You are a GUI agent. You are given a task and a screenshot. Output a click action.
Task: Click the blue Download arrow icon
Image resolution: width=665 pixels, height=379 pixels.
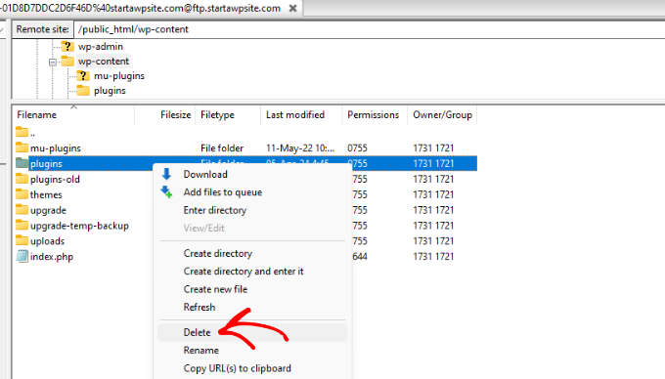(x=166, y=174)
